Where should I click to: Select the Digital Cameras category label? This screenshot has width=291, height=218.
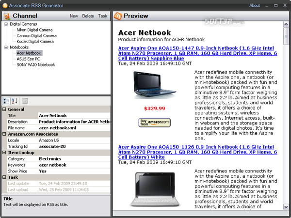click(23, 24)
